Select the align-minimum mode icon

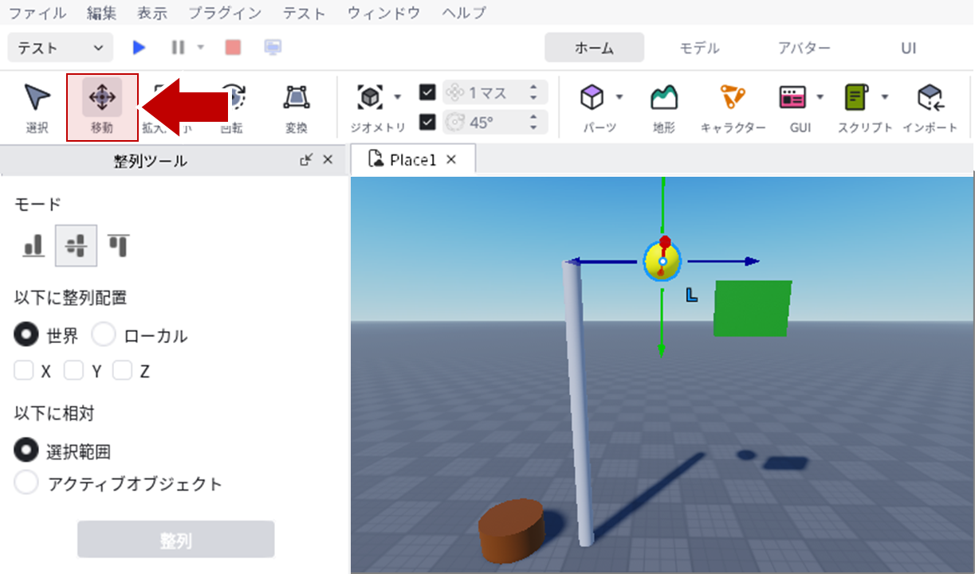pos(33,244)
